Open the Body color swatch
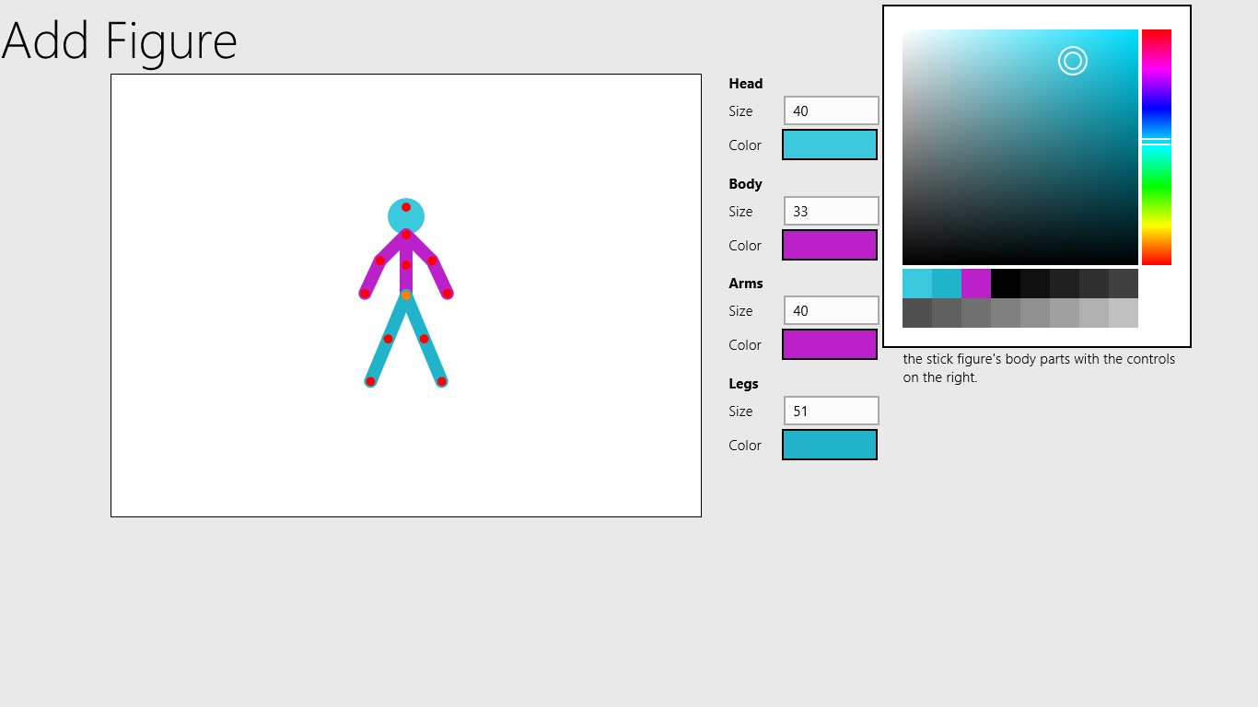Screen dimensions: 1258x707 (829, 245)
